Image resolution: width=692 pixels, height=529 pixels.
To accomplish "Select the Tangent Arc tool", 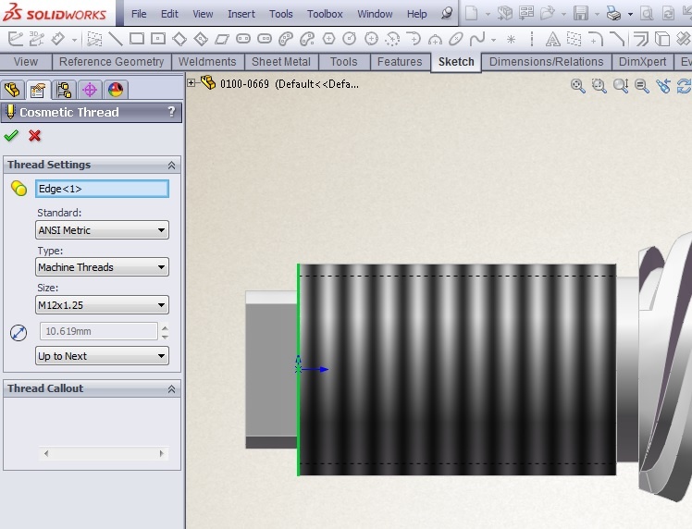I will pyautogui.click(x=414, y=39).
